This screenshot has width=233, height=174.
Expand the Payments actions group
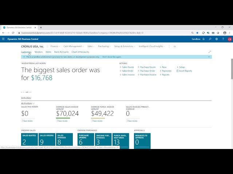[x=166, y=71]
